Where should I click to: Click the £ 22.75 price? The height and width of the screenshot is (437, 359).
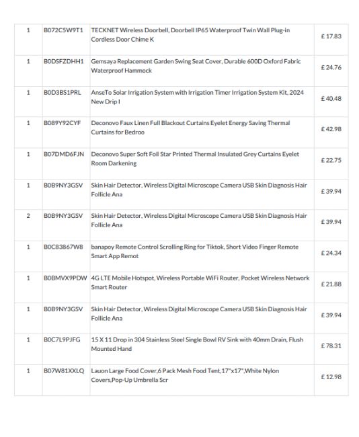coord(331,160)
